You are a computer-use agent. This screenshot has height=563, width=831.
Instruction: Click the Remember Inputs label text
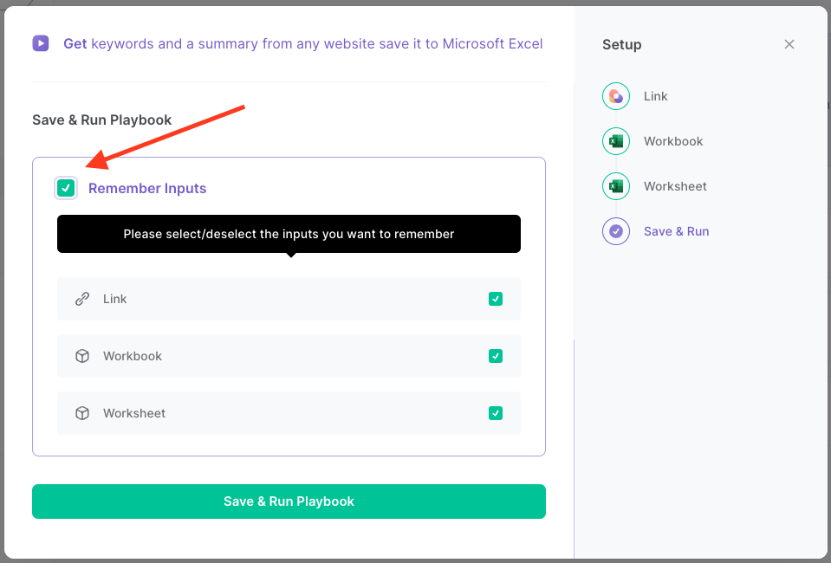coord(147,189)
